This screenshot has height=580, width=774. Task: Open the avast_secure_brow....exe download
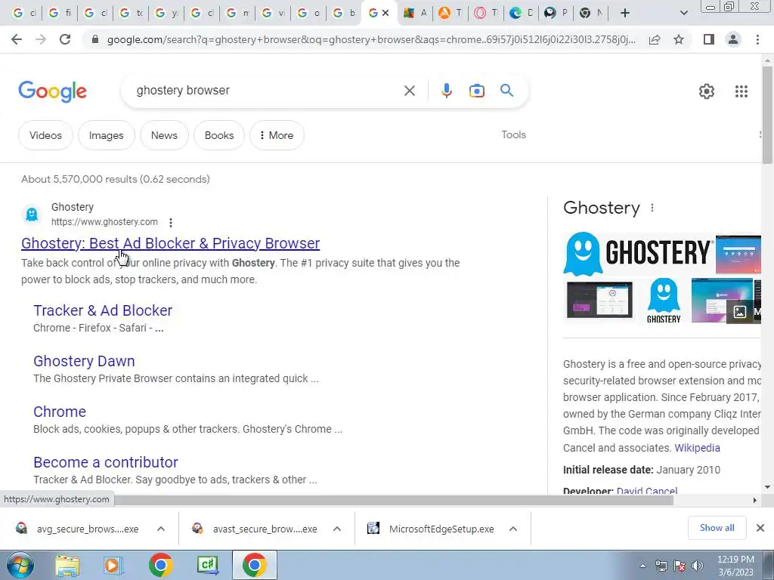(x=255, y=529)
